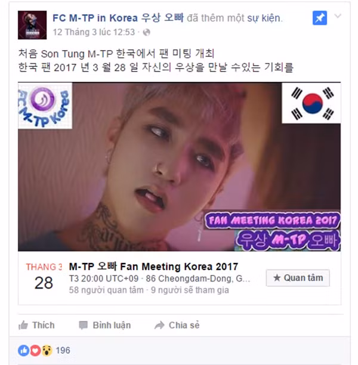The height and width of the screenshot is (365, 358).
Task: Toggle the Quan tâm interested button
Action: pyautogui.click(x=298, y=278)
